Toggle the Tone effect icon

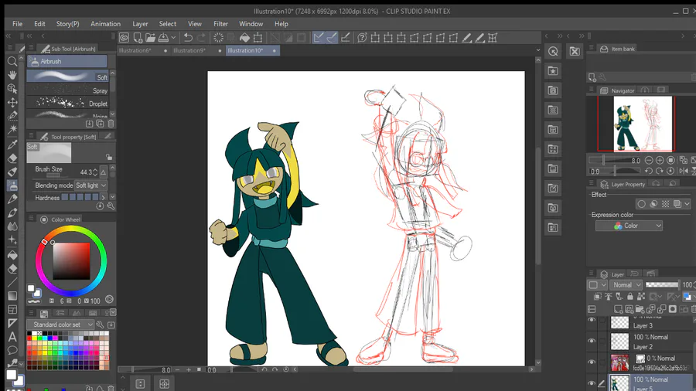665,204
